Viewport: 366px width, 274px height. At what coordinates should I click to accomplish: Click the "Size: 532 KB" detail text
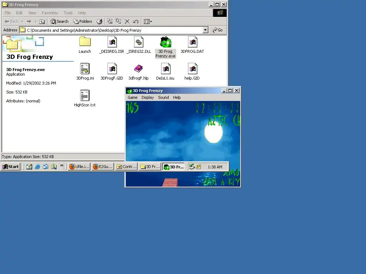tap(16, 92)
